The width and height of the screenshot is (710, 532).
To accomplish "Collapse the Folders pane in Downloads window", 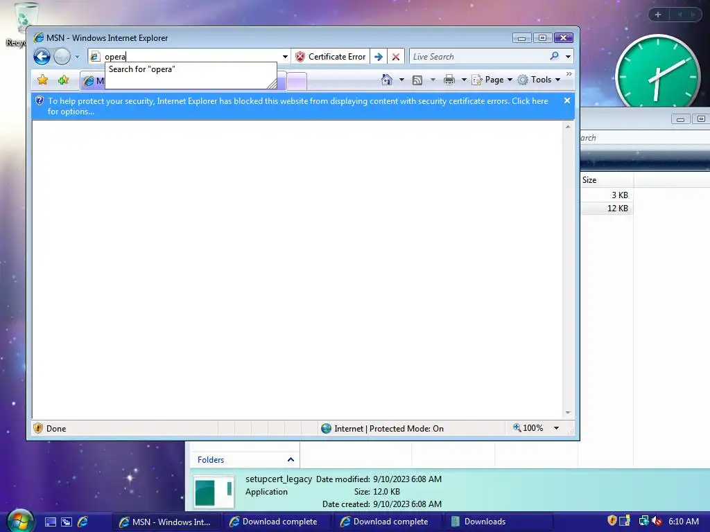I will click(x=291, y=460).
